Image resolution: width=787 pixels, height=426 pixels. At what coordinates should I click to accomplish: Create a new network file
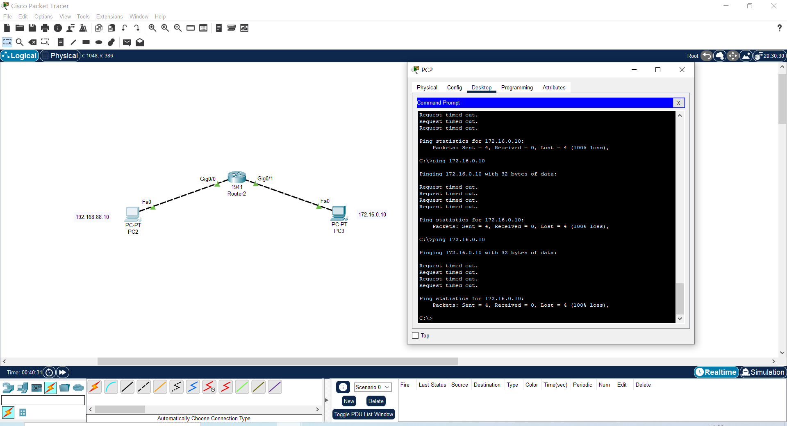click(7, 28)
